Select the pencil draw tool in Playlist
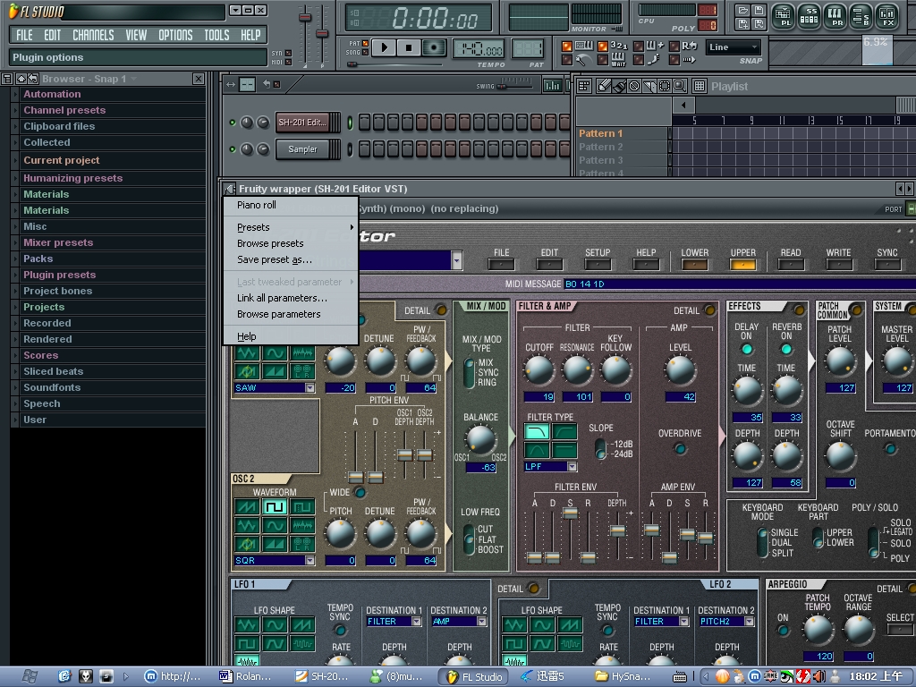 pos(604,87)
